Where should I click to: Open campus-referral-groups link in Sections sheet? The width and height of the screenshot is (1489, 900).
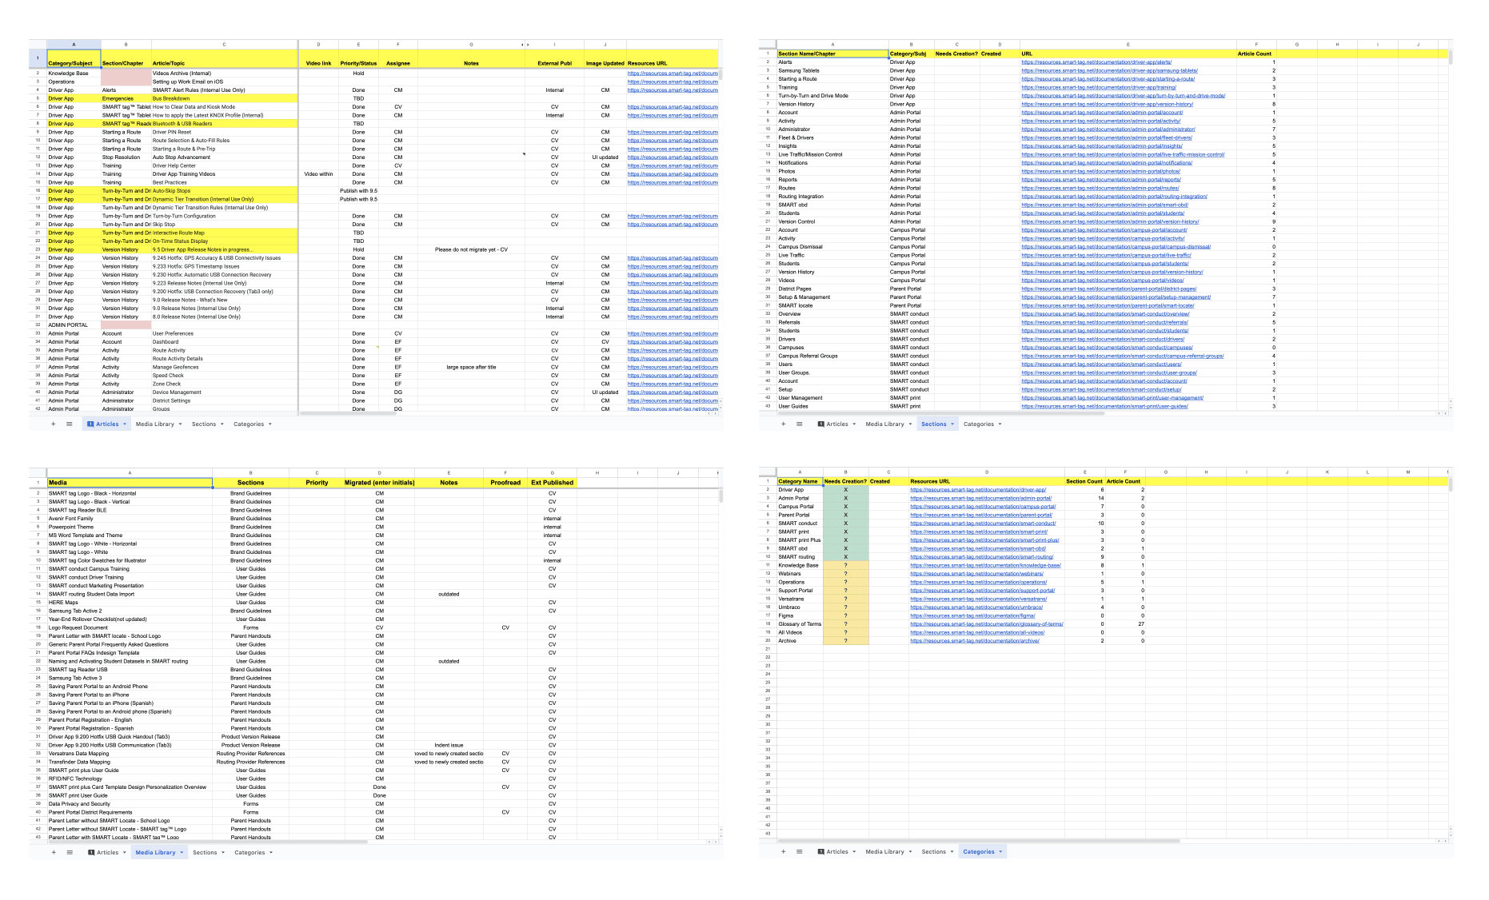pyautogui.click(x=1122, y=356)
